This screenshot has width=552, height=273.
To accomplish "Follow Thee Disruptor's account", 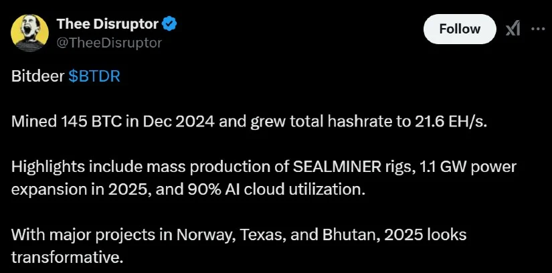I will pos(460,29).
